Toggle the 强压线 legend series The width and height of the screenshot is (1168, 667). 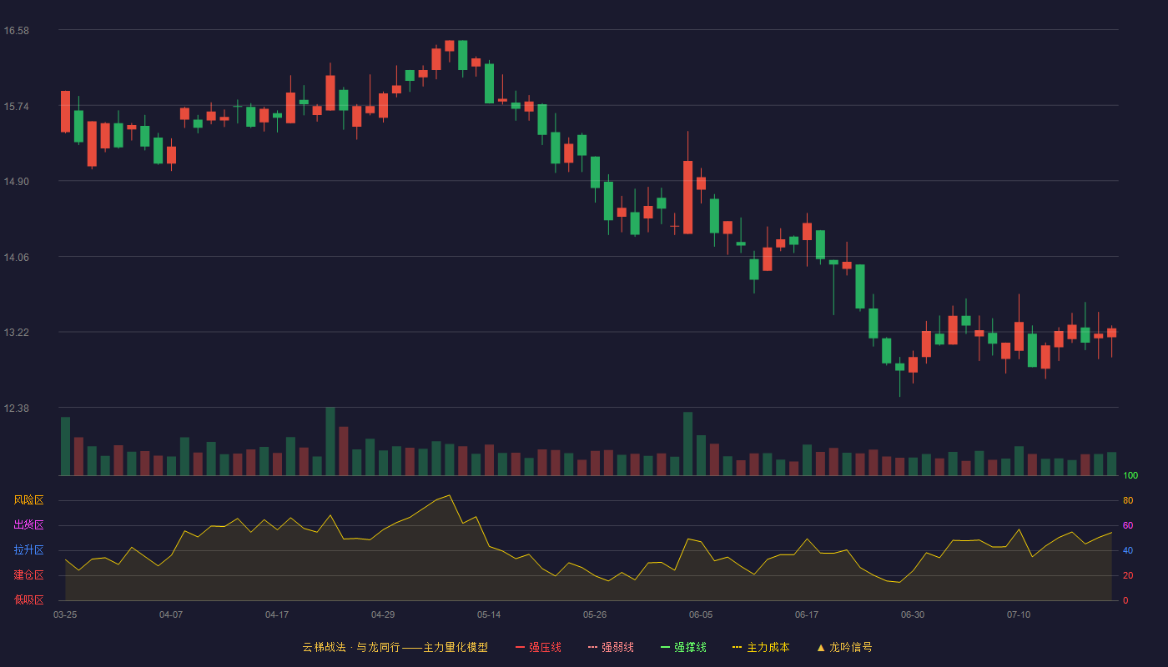coord(538,647)
